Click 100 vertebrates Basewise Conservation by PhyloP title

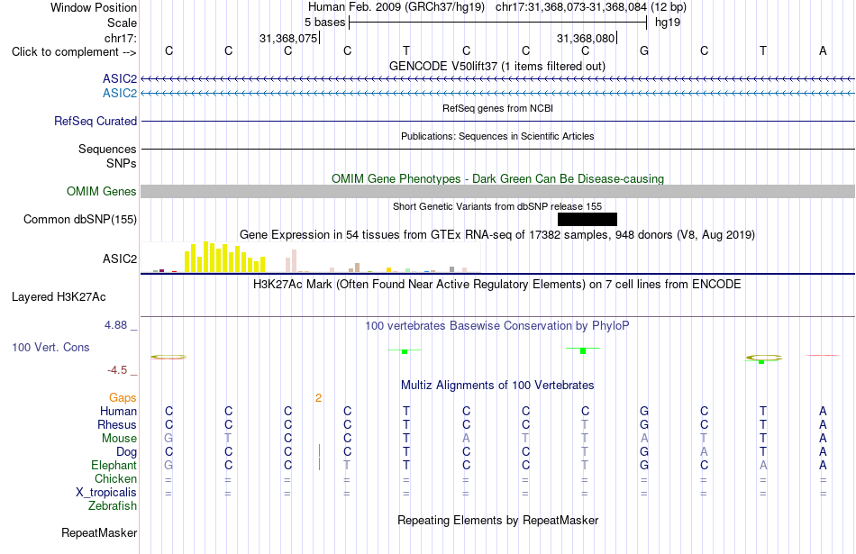pos(497,326)
